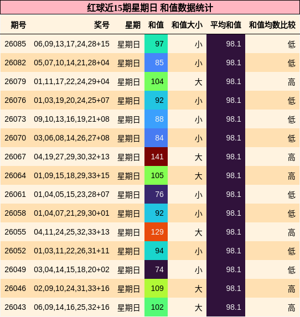Click winning numbers 04,19,27,29,30,32+13
The width and height of the screenshot is (300, 317).
click(71, 157)
